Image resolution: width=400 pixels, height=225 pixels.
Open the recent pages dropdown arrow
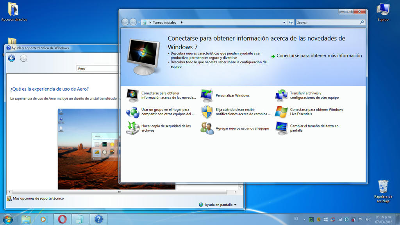pos(139,22)
